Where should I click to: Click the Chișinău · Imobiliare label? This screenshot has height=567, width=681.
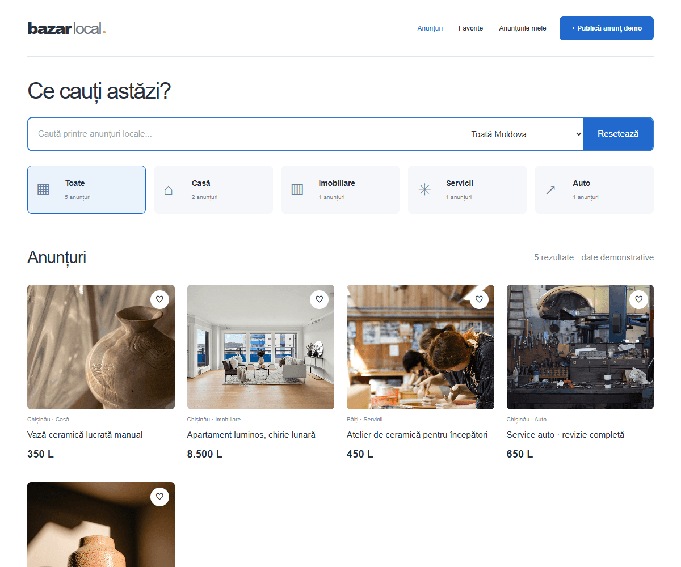(x=214, y=420)
